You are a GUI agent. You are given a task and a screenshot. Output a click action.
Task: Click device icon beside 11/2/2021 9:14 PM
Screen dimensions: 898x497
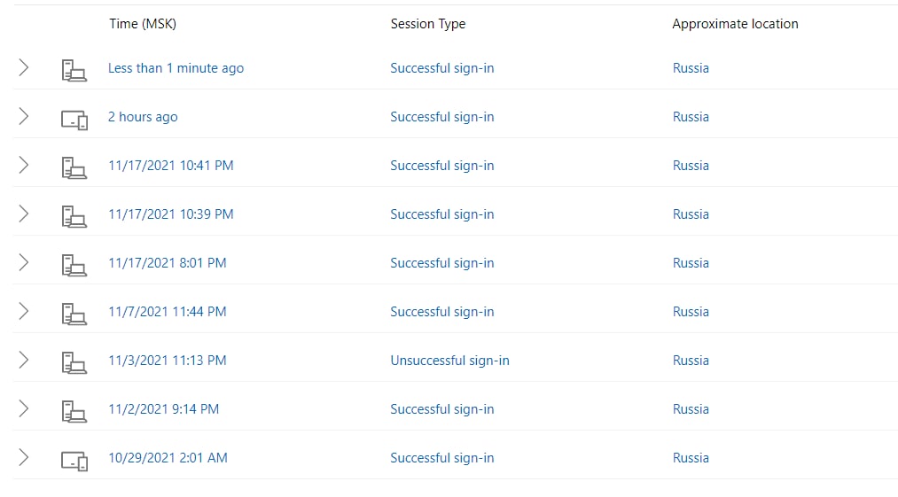[x=74, y=412]
